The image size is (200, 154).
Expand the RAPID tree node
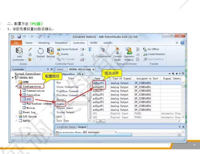pos(16,121)
